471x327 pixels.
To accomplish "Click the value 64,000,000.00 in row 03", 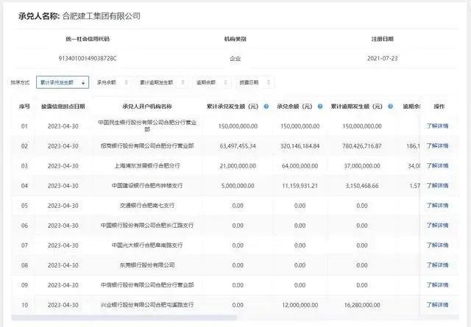I will 300,166.
